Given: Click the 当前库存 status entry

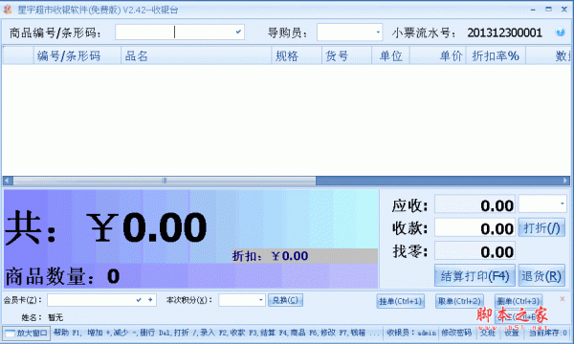Looking at the screenshot, I should click(547, 333).
